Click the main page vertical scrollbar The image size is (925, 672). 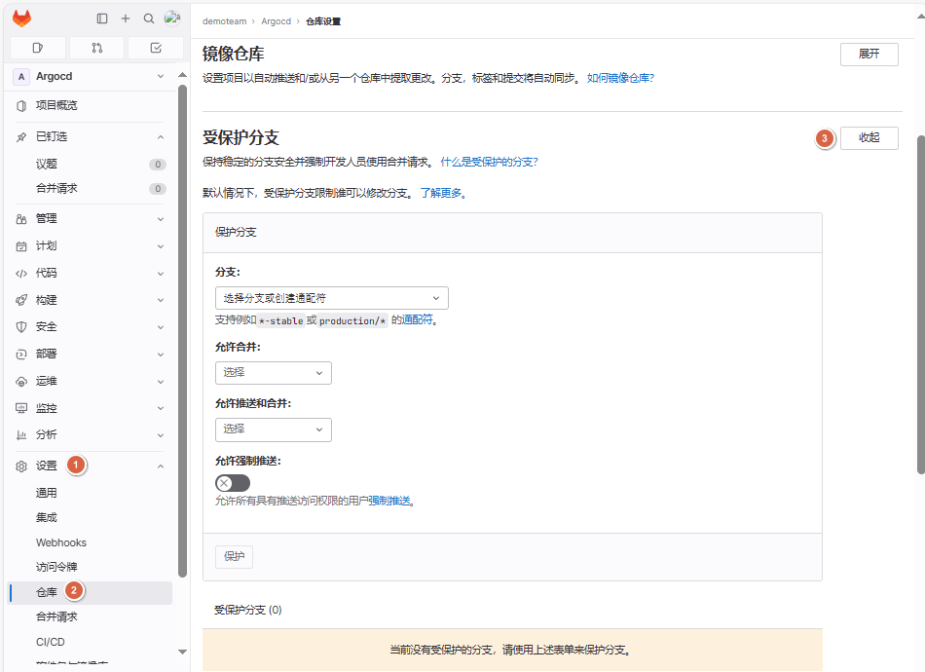coord(921,305)
